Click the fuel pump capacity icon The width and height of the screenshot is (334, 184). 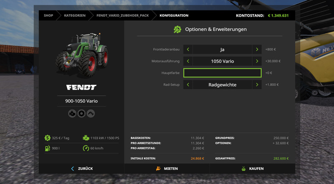click(x=48, y=148)
